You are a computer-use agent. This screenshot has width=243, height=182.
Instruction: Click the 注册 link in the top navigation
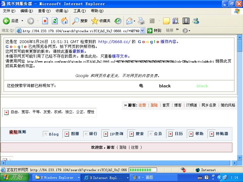[x=142, y=105]
